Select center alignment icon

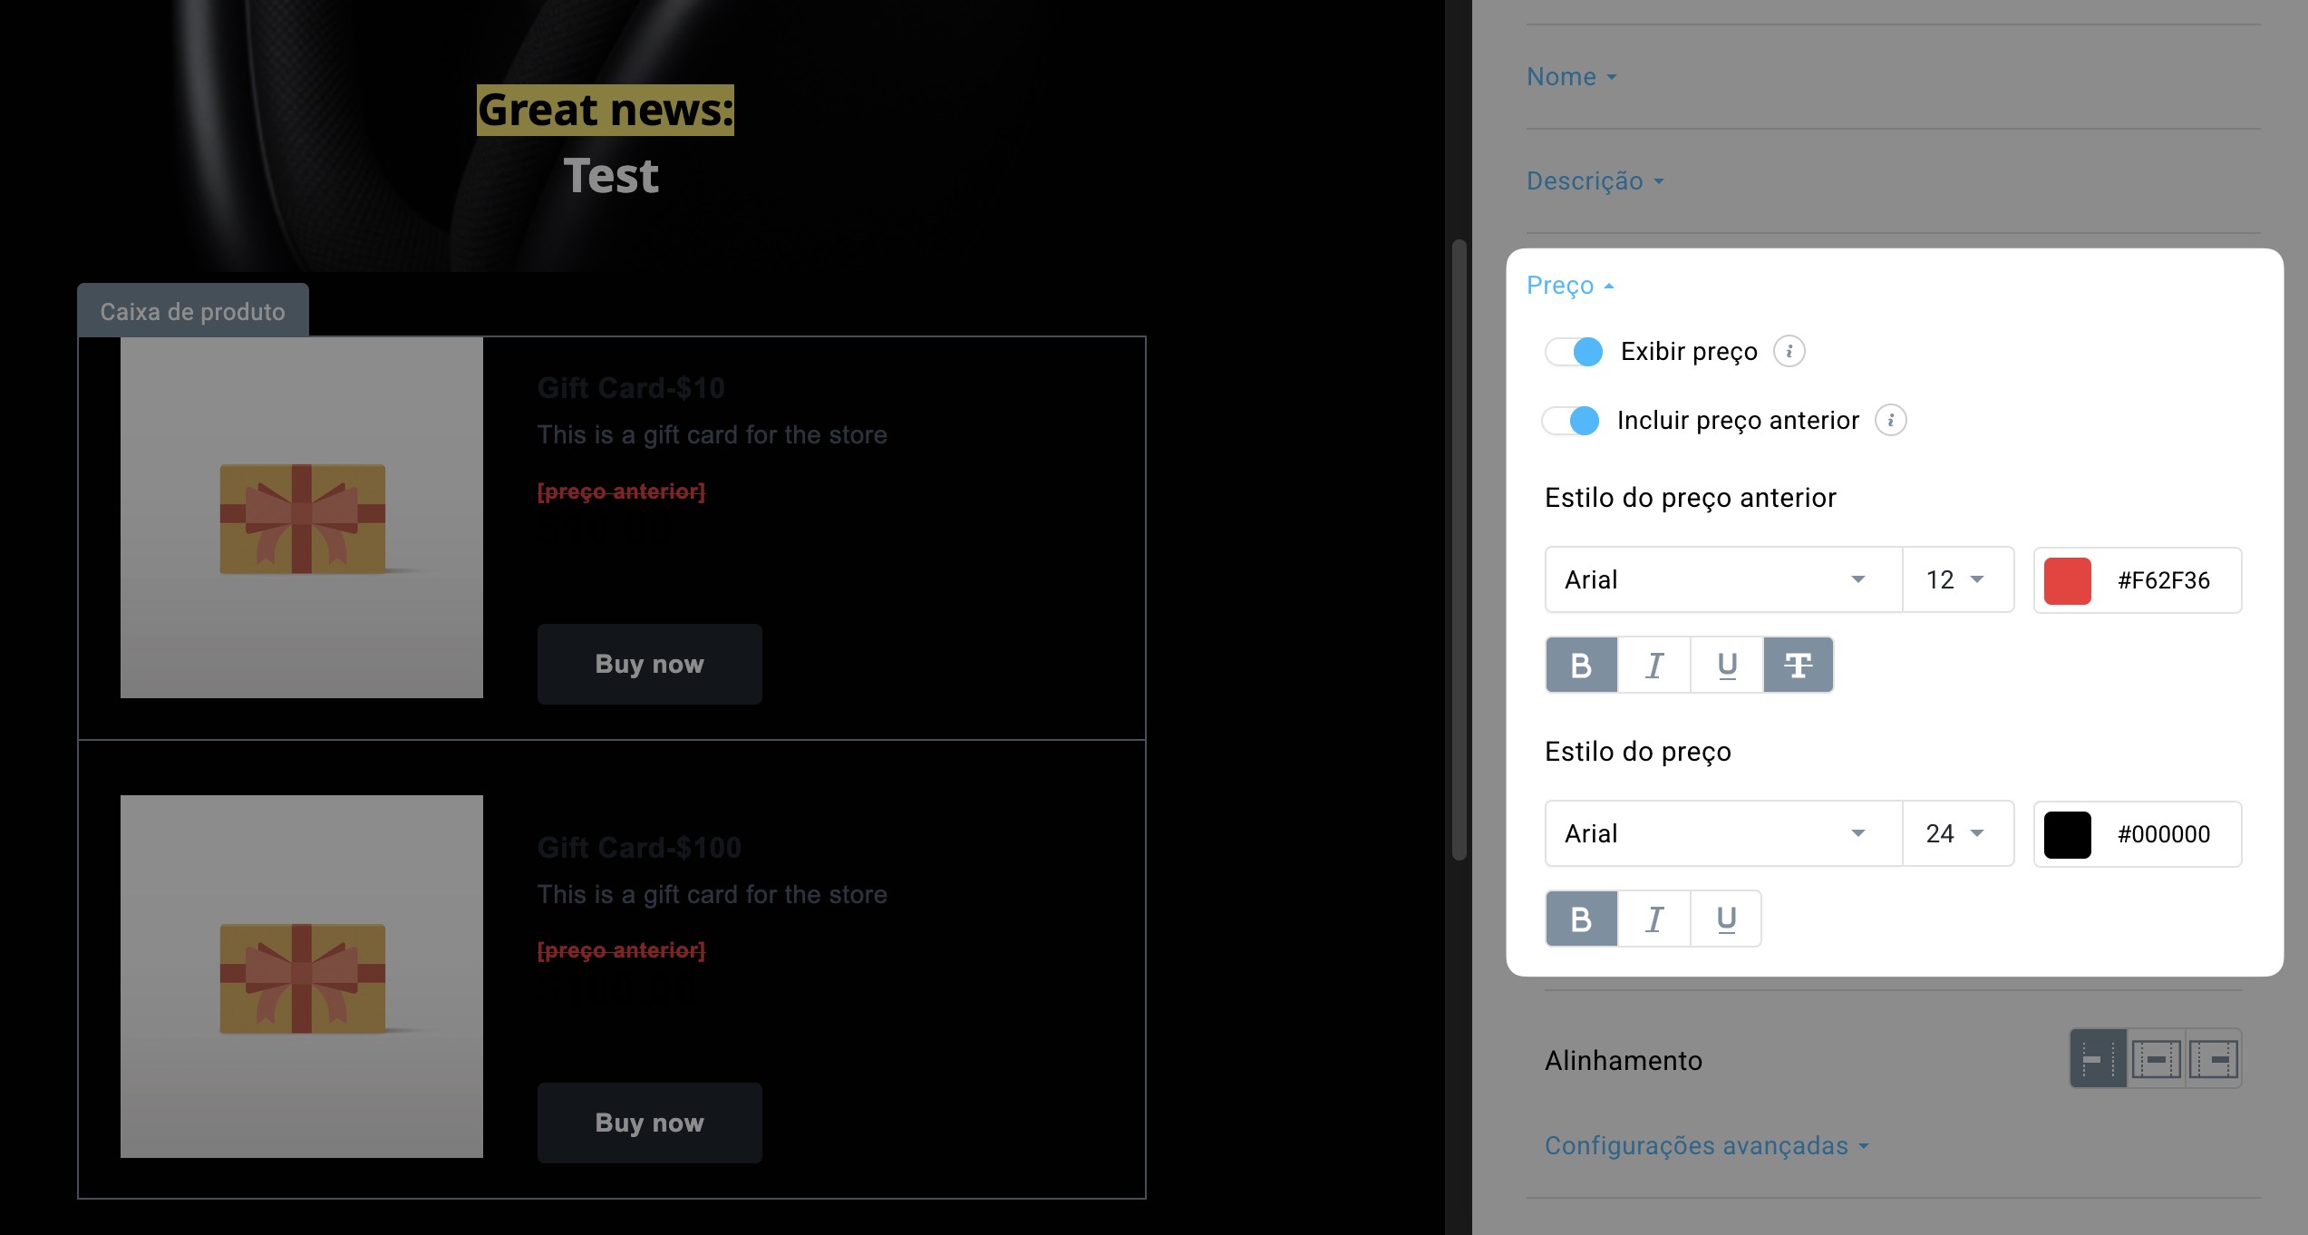point(2156,1058)
